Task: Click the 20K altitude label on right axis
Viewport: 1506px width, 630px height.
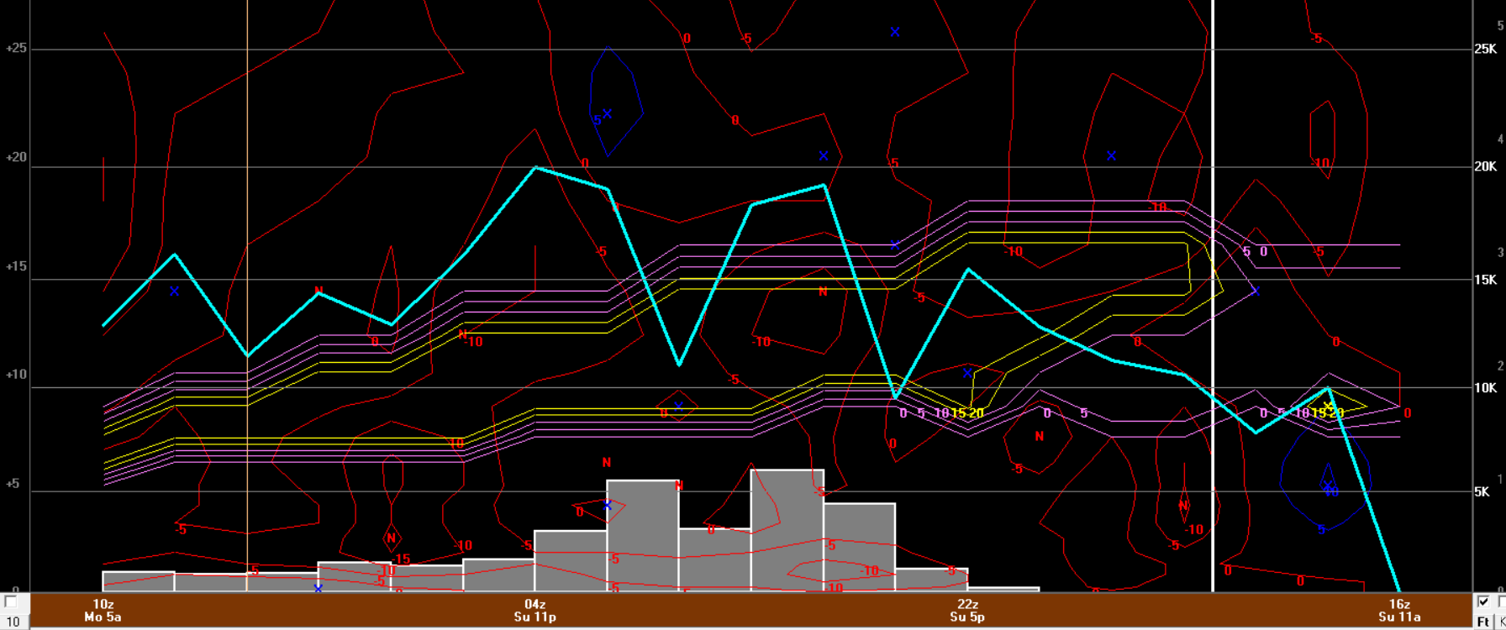Action: [x=1485, y=167]
